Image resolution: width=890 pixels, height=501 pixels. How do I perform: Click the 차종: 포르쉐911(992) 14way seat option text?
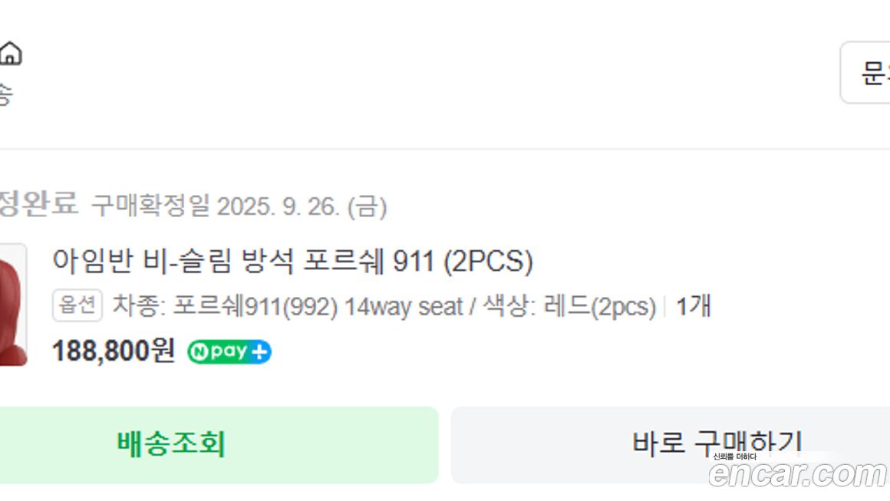[287, 307]
